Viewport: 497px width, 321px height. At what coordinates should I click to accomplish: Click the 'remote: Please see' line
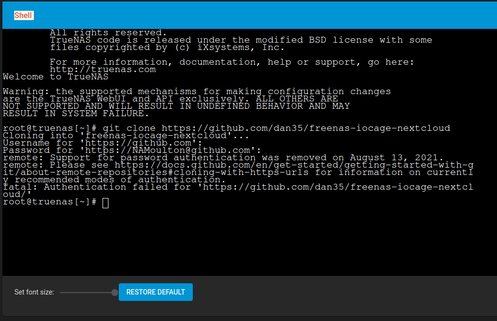238,165
